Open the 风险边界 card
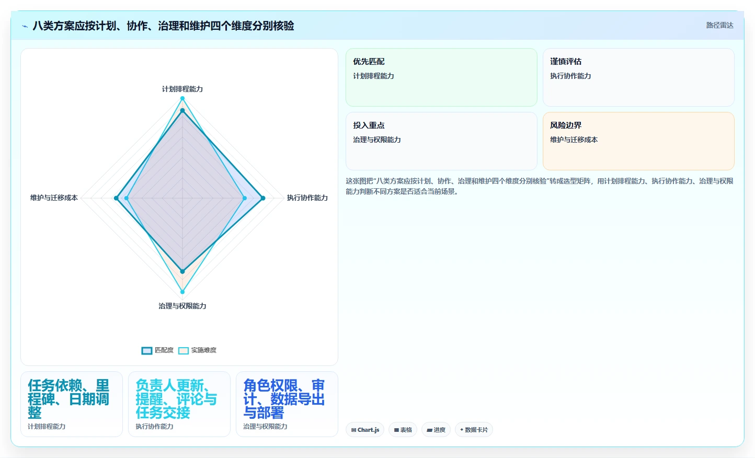The image size is (755, 458). point(638,141)
